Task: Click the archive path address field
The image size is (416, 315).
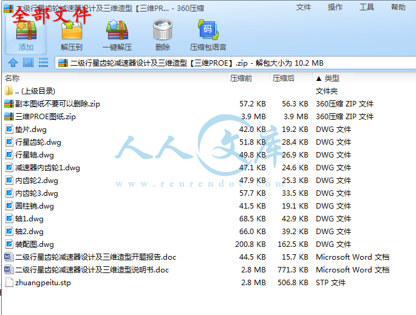Action: pyautogui.click(x=235, y=63)
